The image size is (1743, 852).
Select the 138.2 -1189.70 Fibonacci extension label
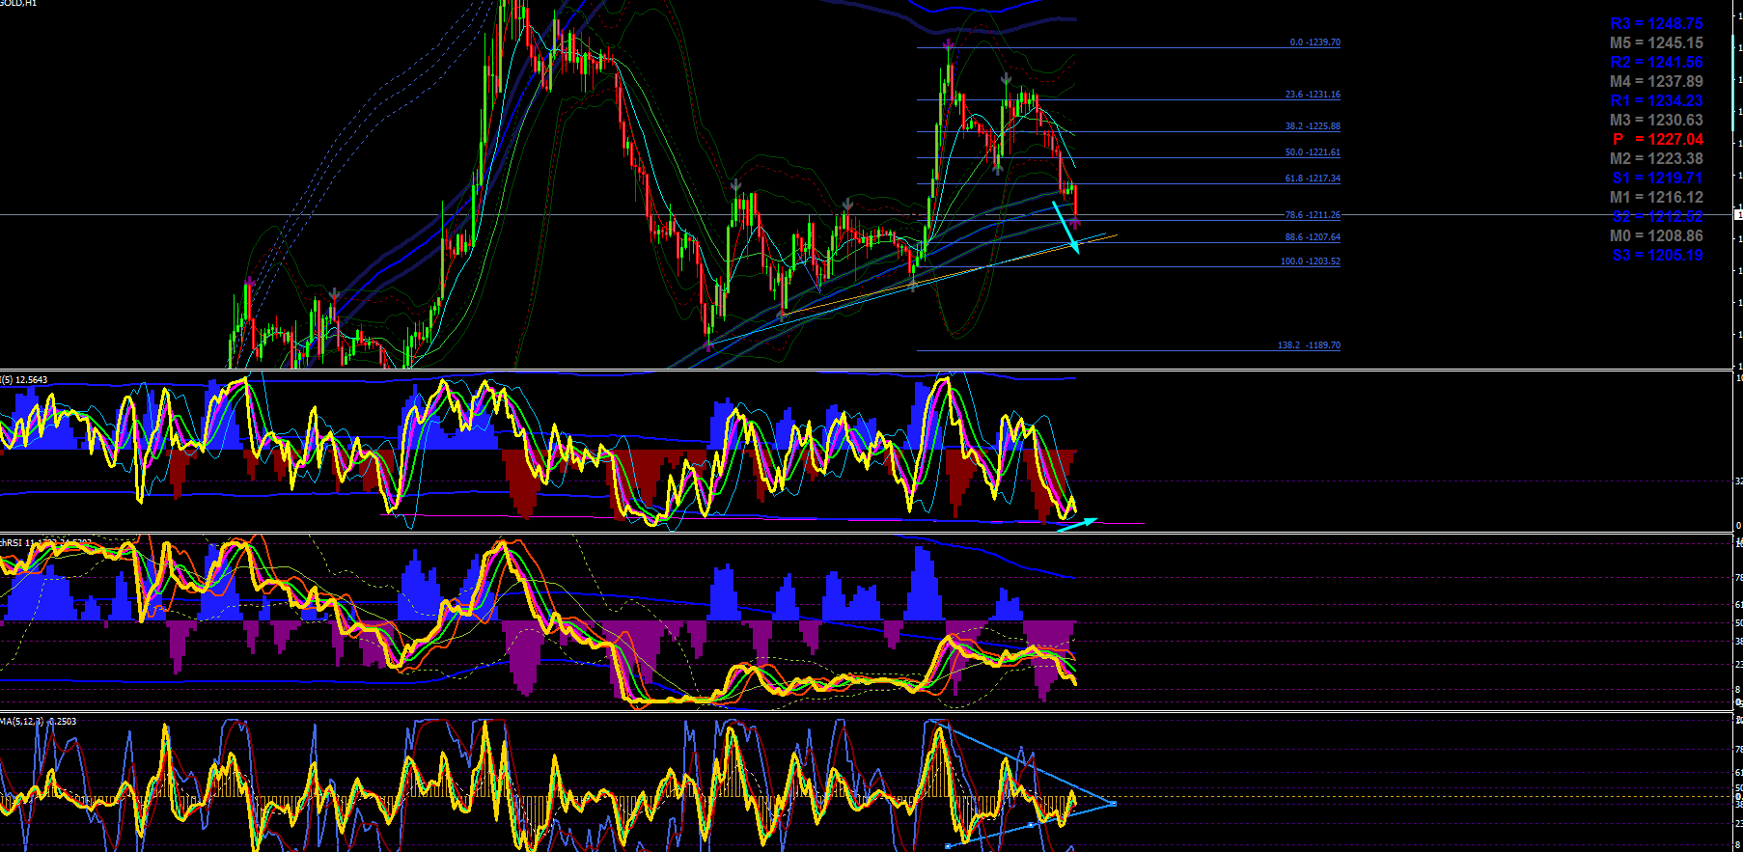(1310, 345)
